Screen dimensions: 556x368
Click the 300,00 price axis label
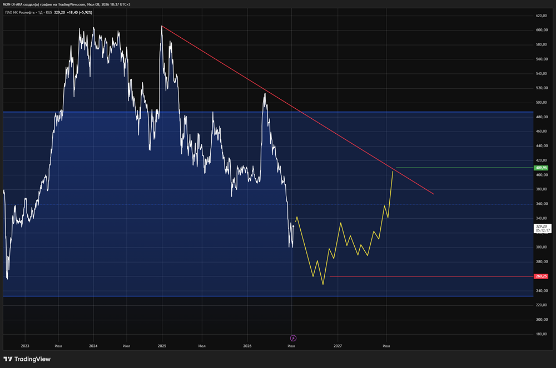541,247
